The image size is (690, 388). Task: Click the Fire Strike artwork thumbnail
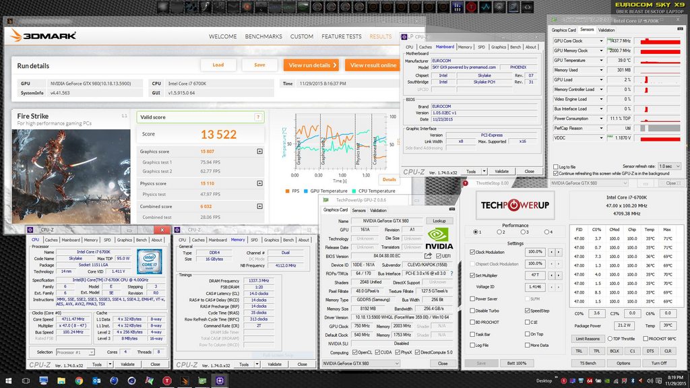71,176
